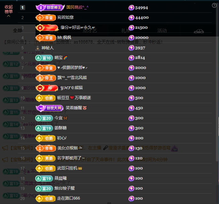The image size is (219, 204).
Task: Click the lightning coin icon next to 44400
Action: pos(131,18)
